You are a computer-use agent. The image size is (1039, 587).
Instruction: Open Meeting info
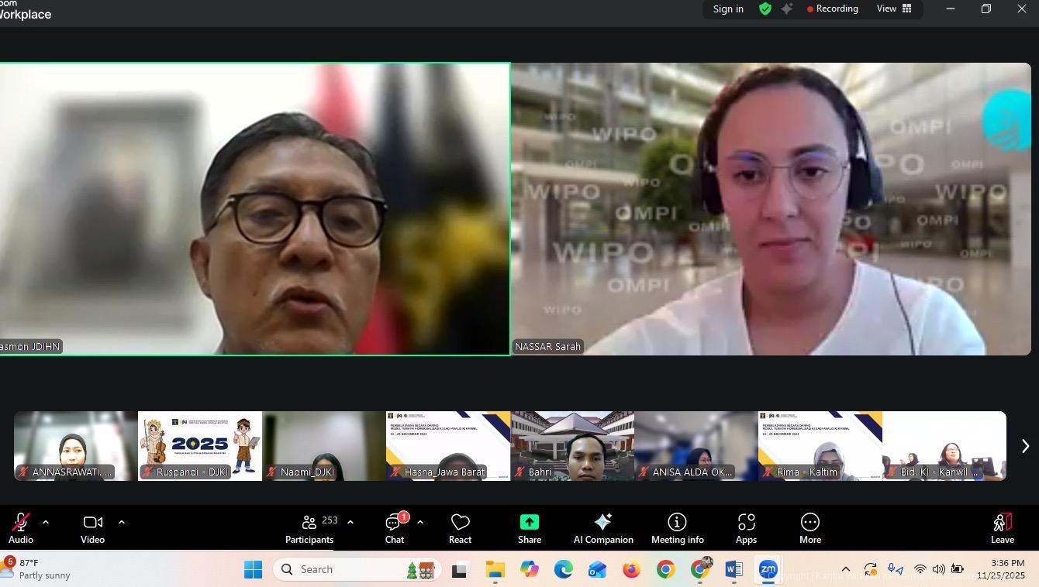click(x=677, y=528)
